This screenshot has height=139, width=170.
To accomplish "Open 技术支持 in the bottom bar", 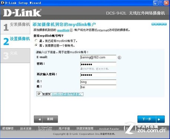I will tap(26, 129).
